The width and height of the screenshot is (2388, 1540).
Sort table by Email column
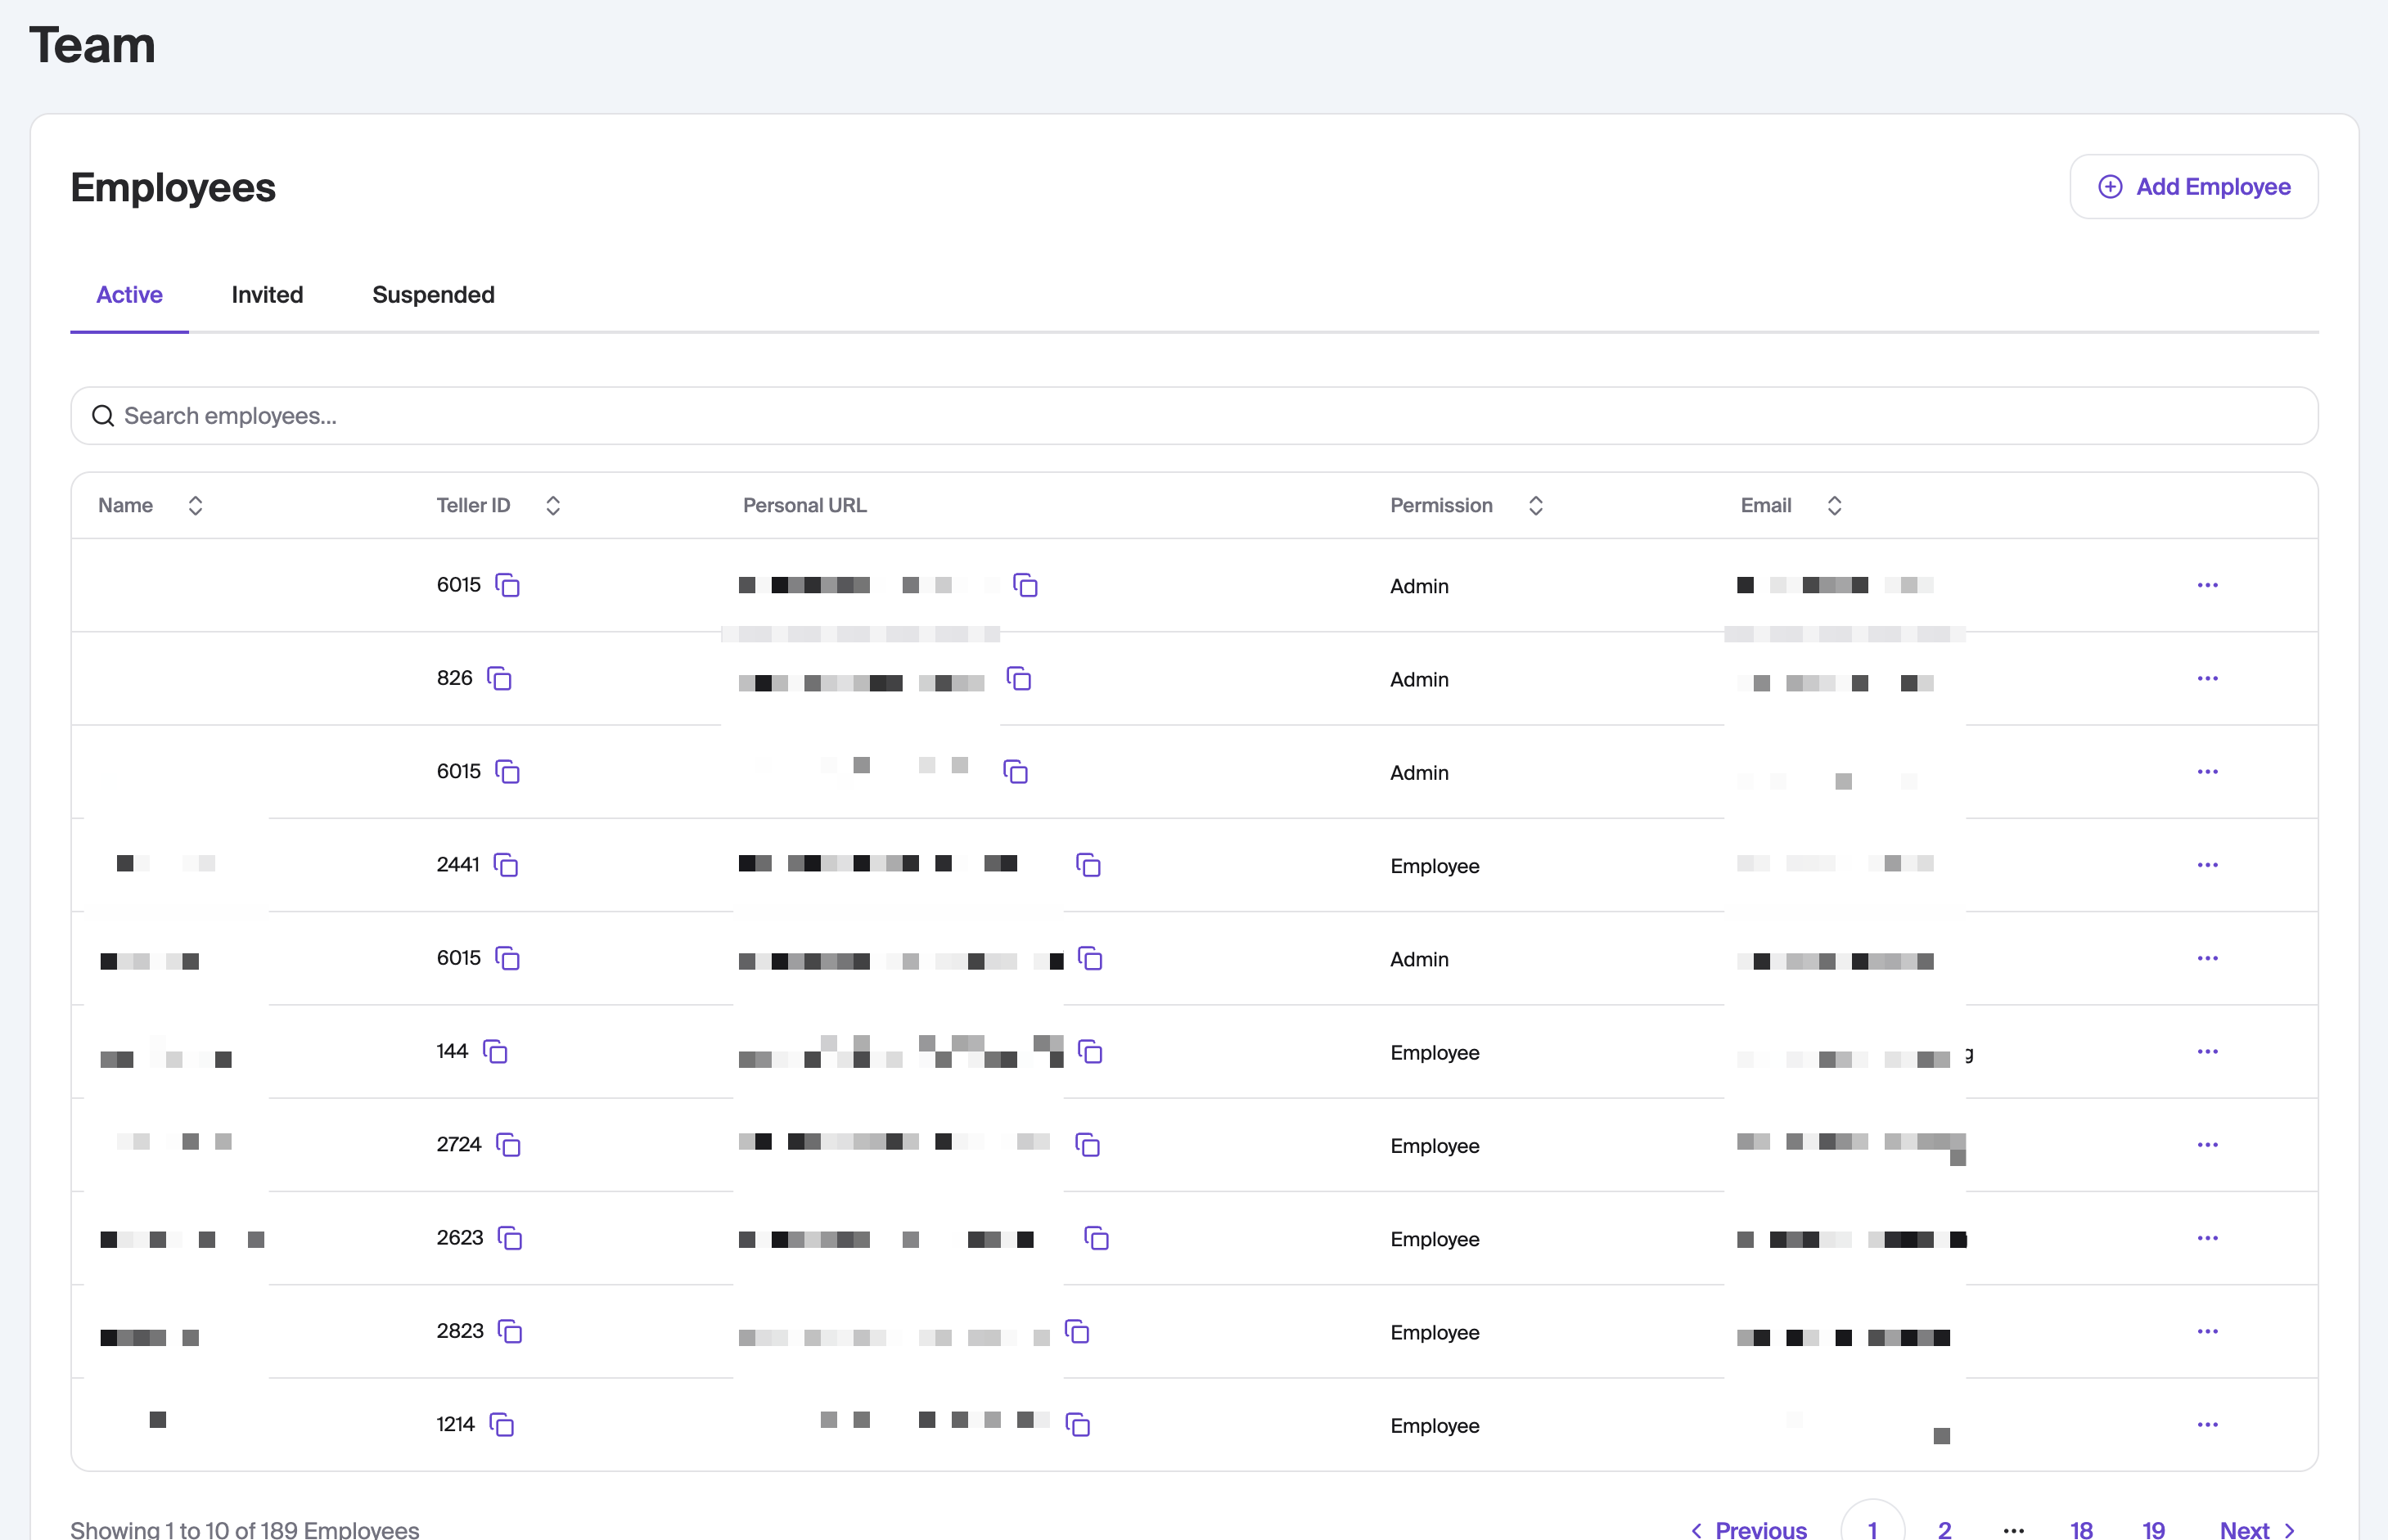(1833, 506)
